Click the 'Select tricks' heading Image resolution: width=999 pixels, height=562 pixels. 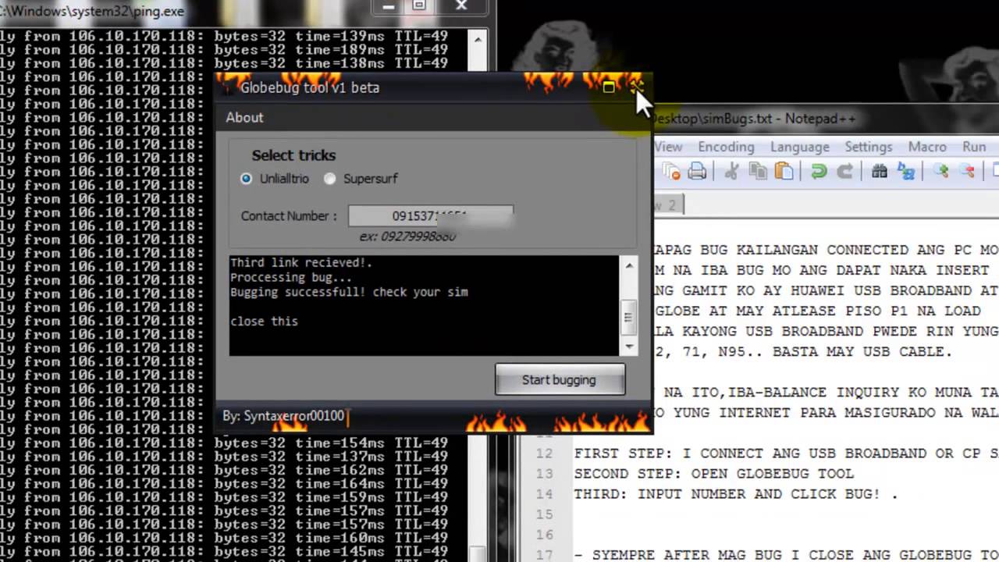coord(293,155)
